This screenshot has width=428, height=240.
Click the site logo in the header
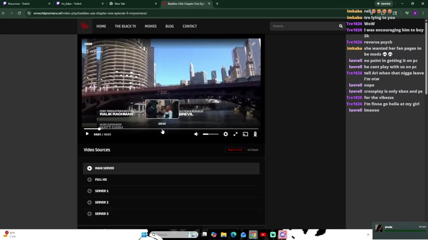[85, 26]
